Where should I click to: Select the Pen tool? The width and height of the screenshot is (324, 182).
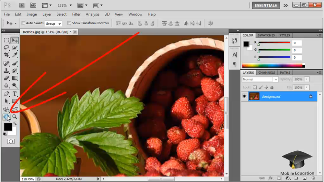6,93
